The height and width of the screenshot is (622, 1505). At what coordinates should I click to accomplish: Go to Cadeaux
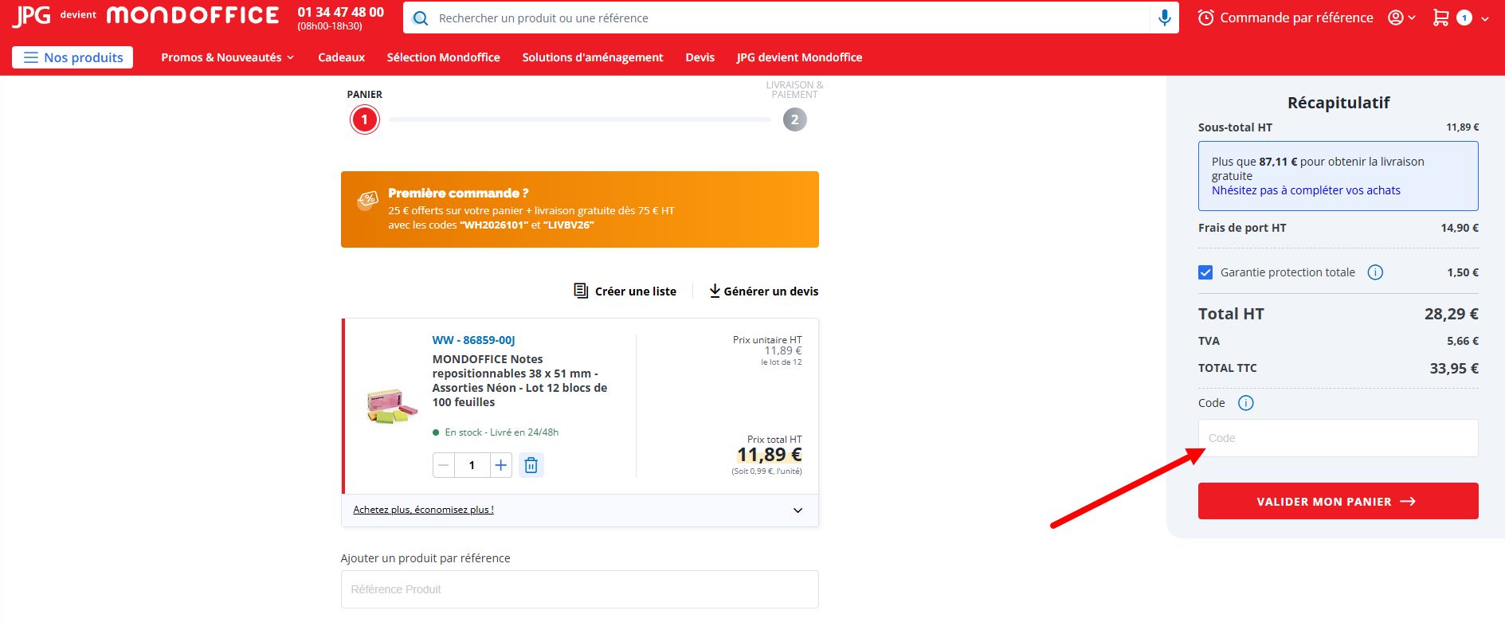(341, 57)
